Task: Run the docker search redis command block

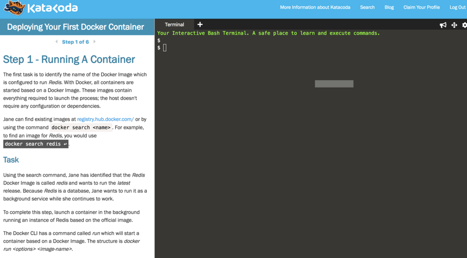Action: click(36, 144)
